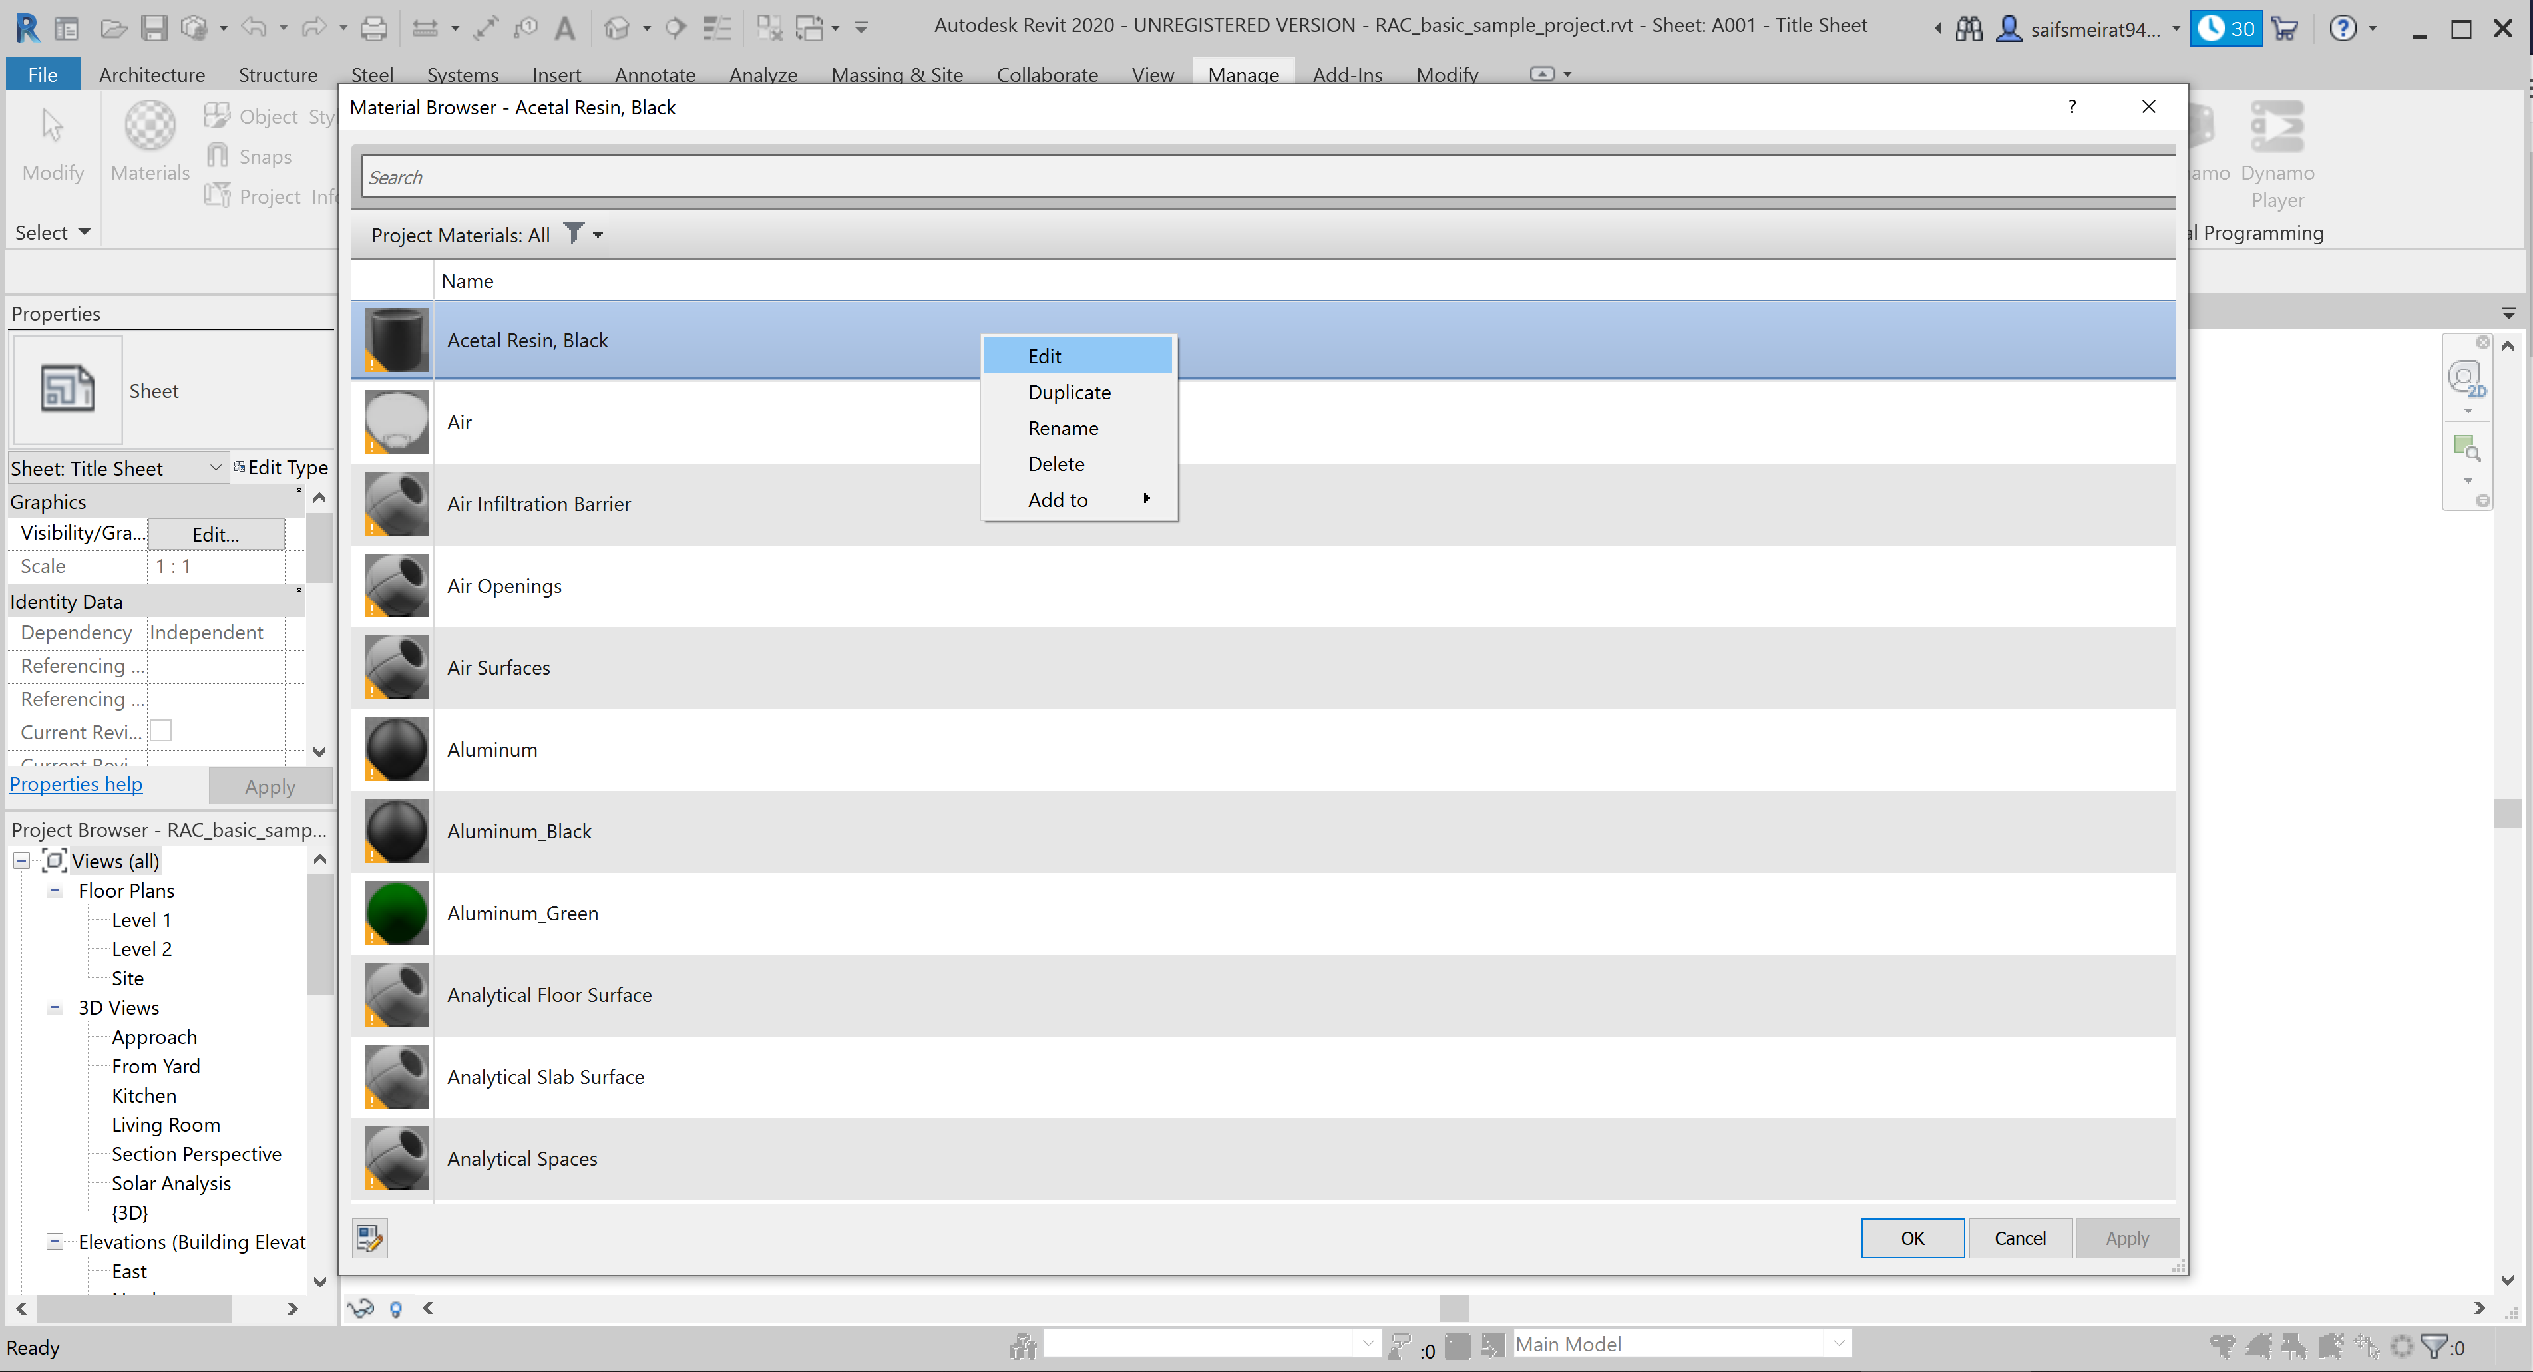Open the Properties help link
The image size is (2533, 1372).
[76, 783]
